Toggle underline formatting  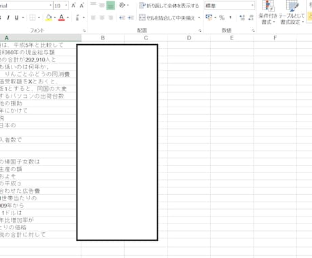(x=16, y=18)
